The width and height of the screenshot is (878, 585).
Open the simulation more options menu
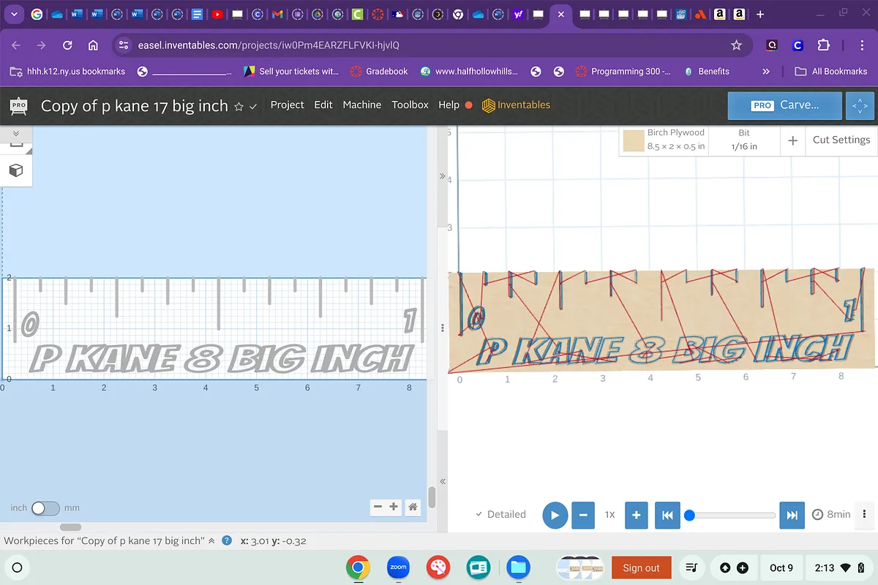[x=865, y=514]
